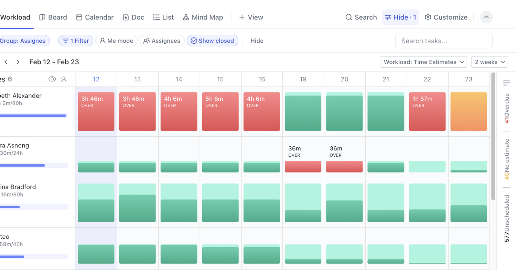Open the sidebar settings hamburger icon

506,82
